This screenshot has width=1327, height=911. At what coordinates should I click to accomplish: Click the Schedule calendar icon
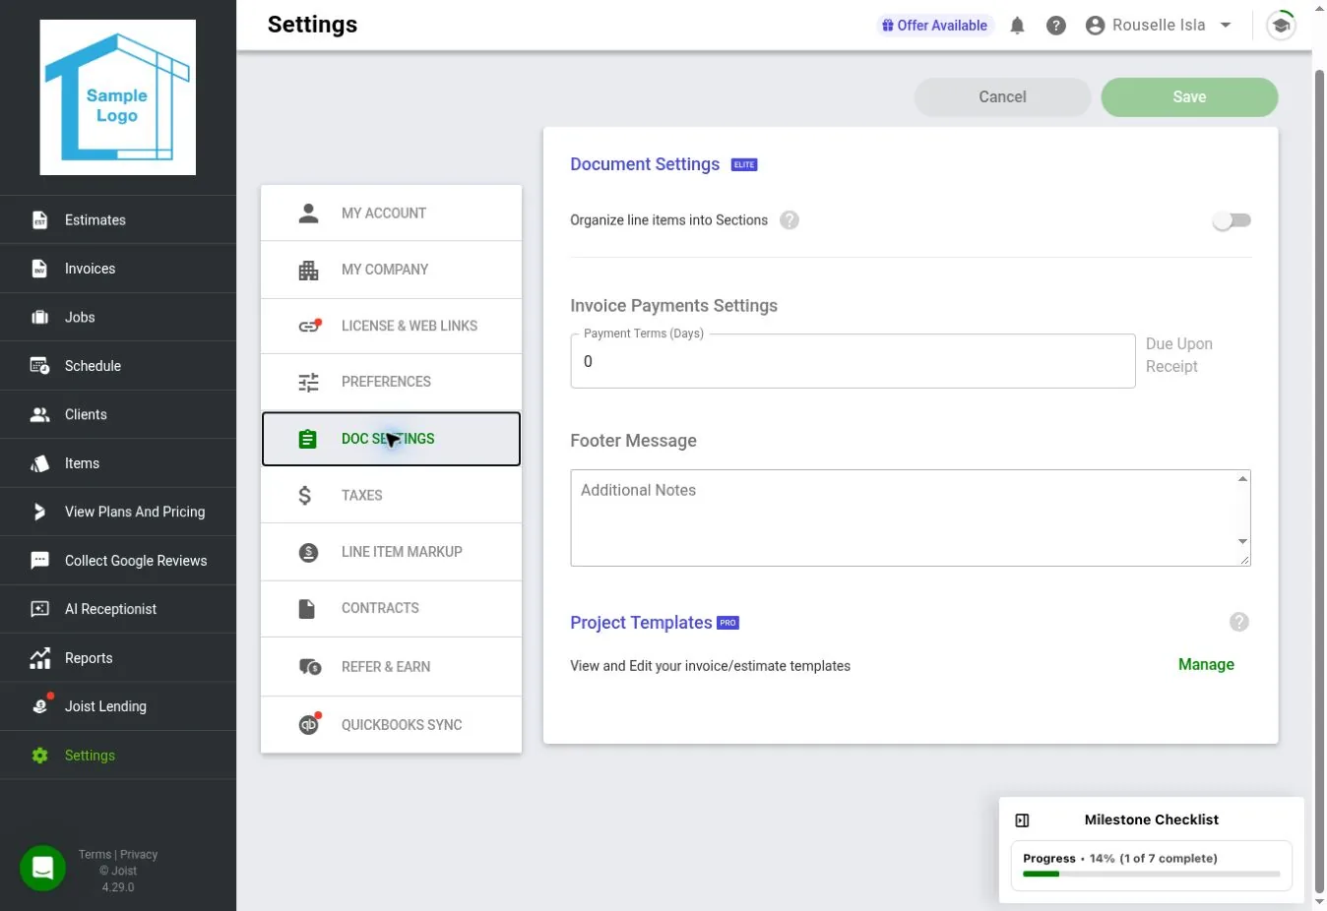pos(39,366)
